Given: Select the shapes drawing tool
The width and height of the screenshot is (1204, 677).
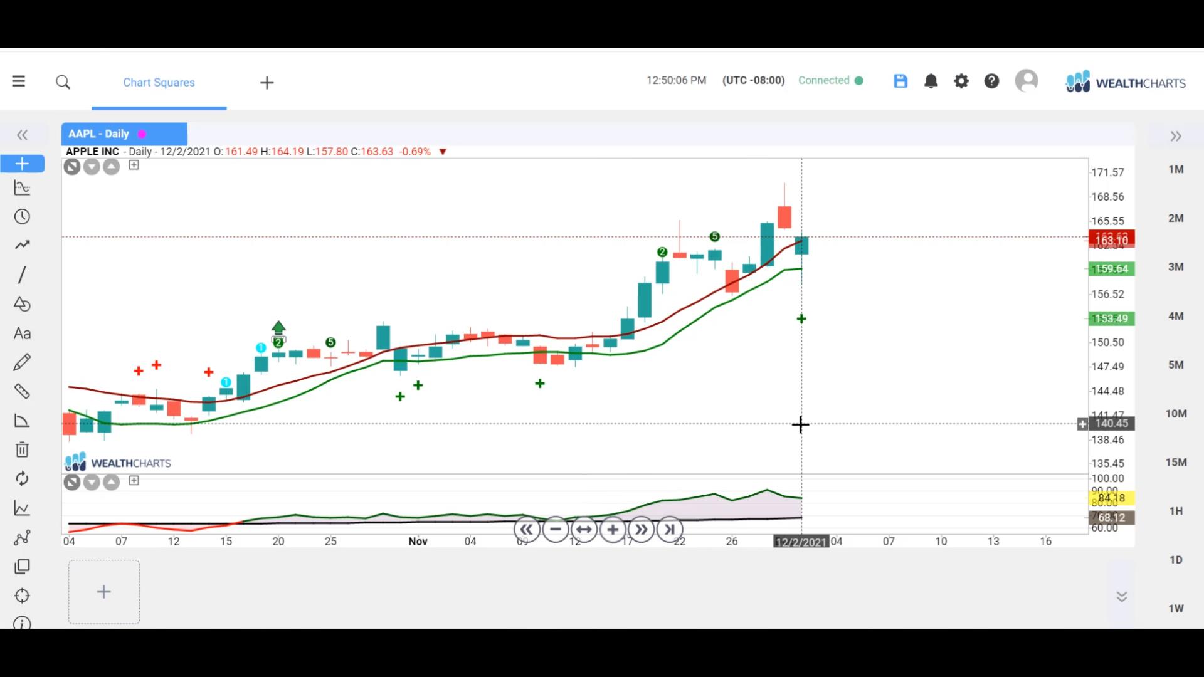Looking at the screenshot, I should point(22,304).
